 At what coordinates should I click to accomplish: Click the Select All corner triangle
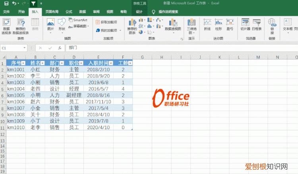click(3, 57)
